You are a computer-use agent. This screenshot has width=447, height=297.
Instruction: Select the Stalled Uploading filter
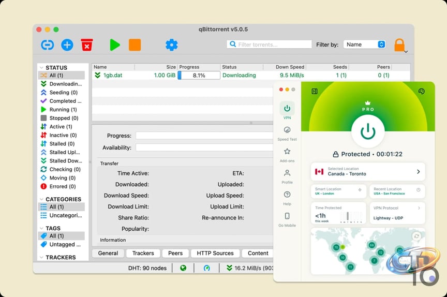pyautogui.click(x=61, y=152)
